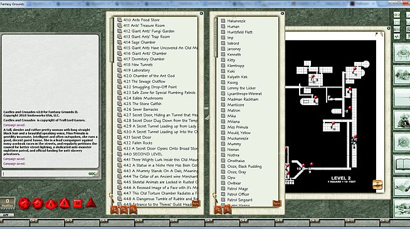The width and height of the screenshot is (410, 229).
Task: Close the story list window
Action: (201, 13)
